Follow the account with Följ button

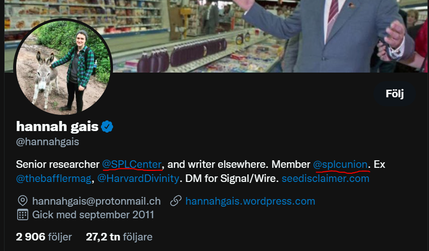tap(395, 94)
